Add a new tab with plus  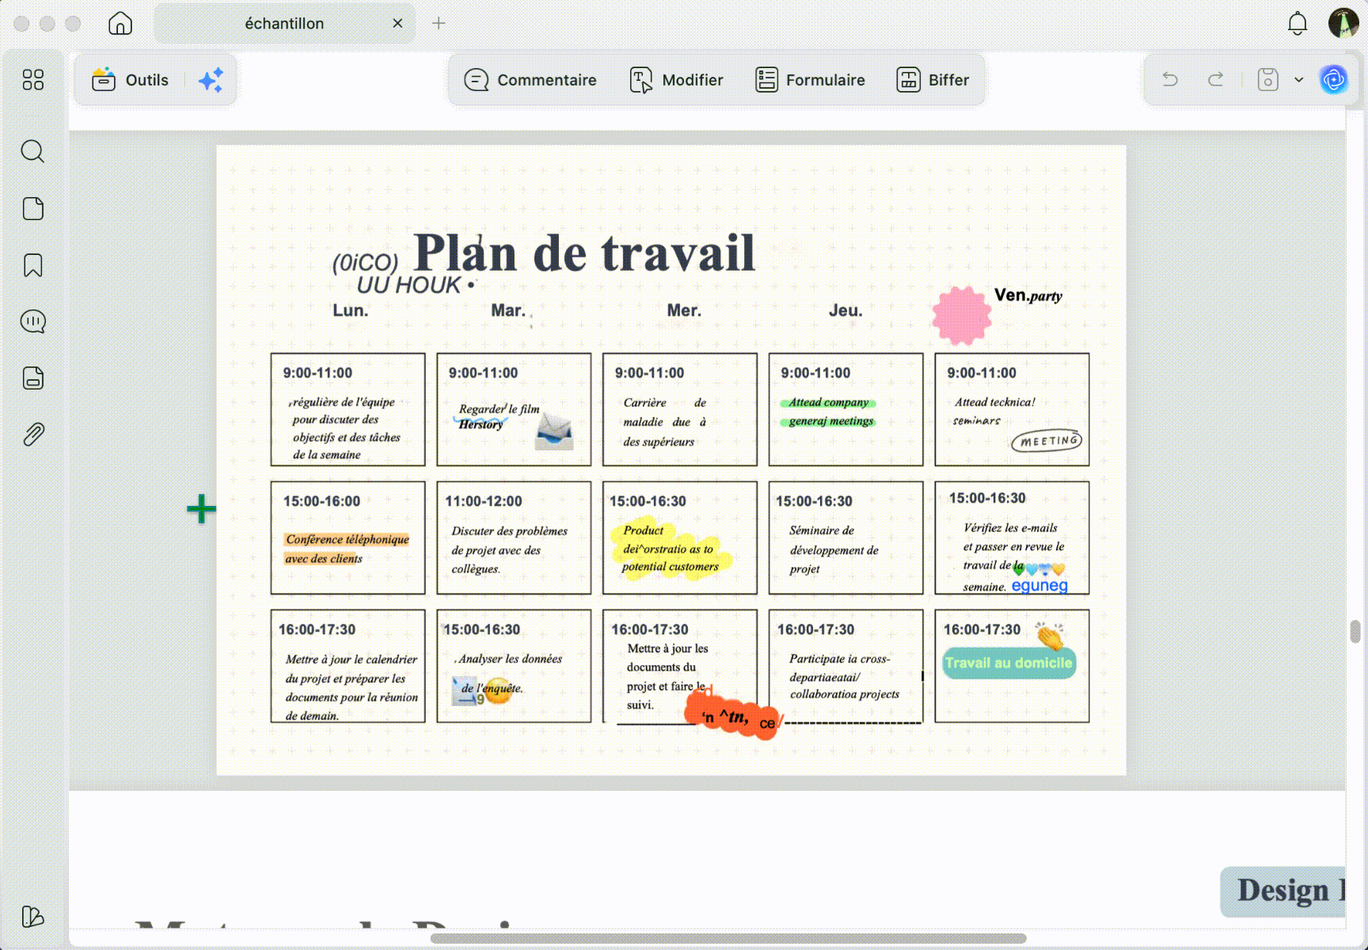439,24
